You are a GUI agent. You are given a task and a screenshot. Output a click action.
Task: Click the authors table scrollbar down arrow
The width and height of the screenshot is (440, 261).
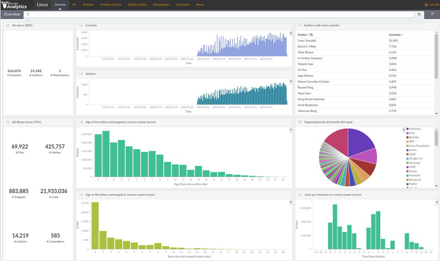[436, 114]
